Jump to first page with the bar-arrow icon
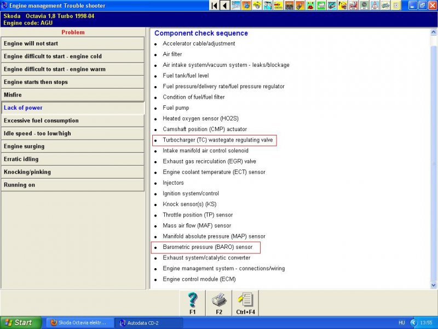Screen dimensions: 438x329 tap(214, 5)
